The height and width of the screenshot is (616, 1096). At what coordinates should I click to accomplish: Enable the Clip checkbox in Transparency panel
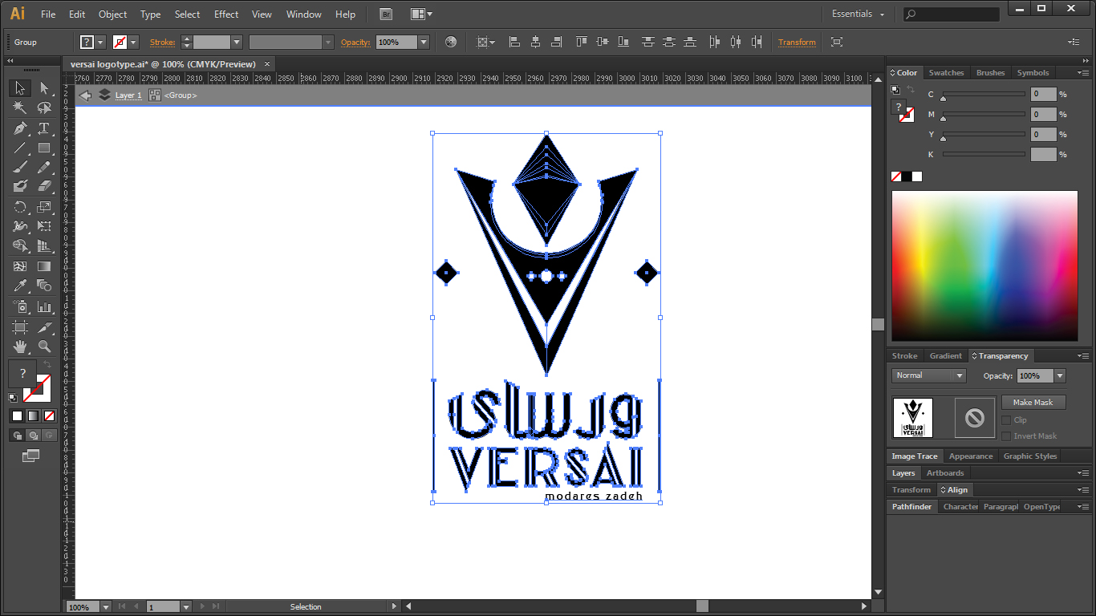click(x=1006, y=419)
